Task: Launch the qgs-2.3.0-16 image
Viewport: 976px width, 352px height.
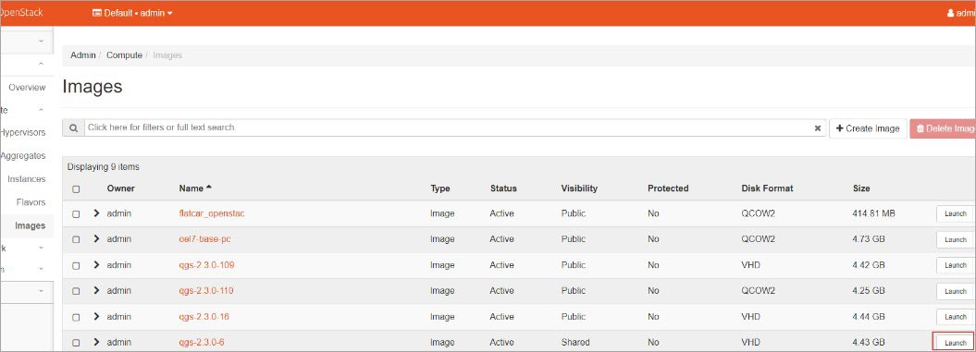Action: coord(955,317)
